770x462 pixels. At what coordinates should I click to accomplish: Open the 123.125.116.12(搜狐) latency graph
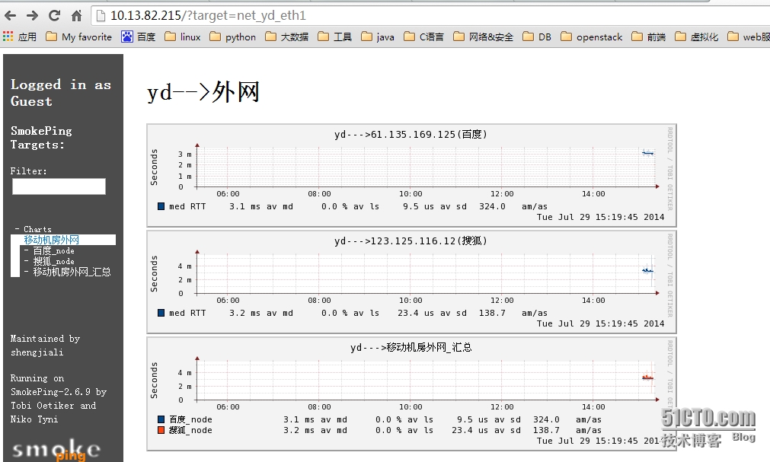click(411, 282)
